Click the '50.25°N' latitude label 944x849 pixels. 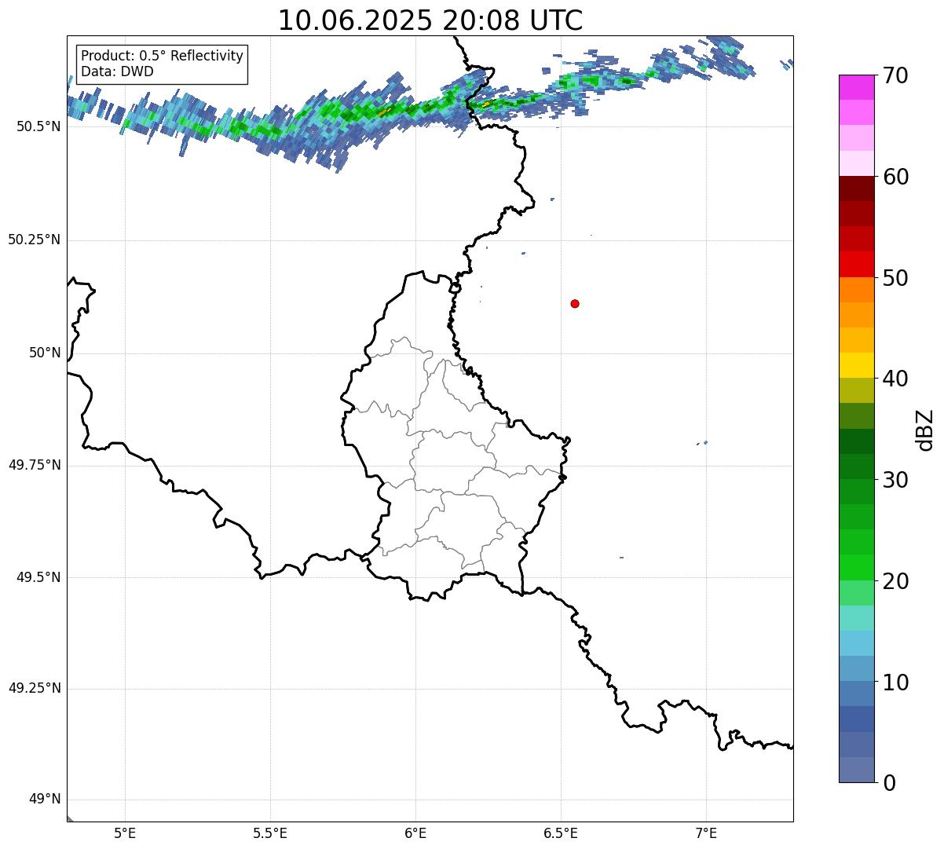34,240
